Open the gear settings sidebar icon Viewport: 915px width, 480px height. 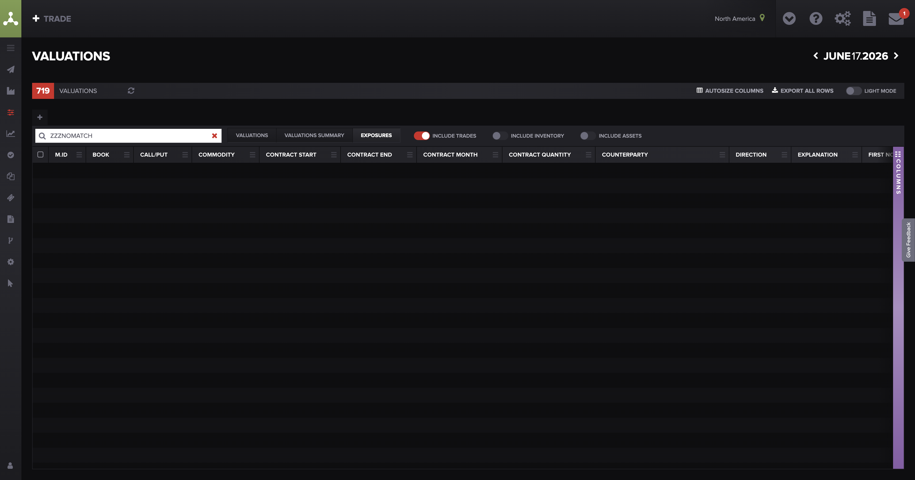(11, 262)
